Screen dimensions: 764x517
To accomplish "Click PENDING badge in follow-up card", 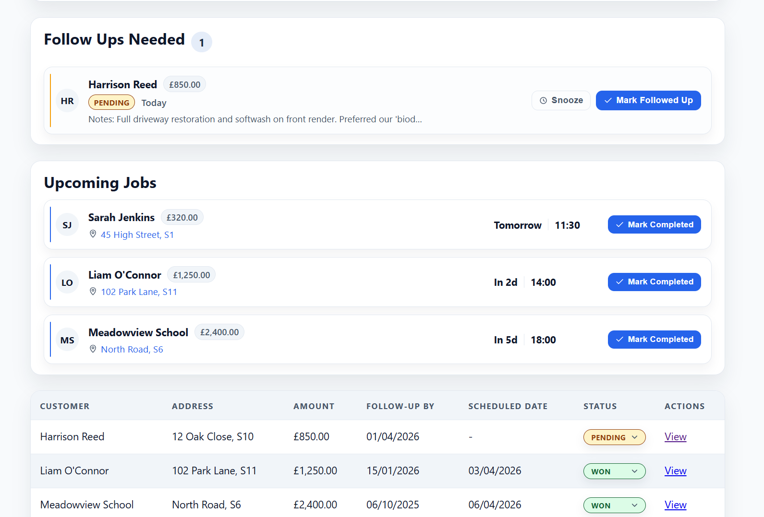I will pos(111,103).
